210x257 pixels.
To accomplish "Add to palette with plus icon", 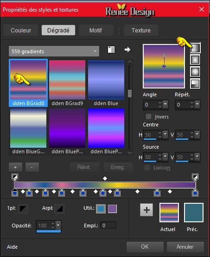I will (146, 210).
